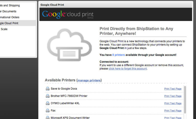This screenshot has height=119, width=196.
Task: Print test page for DYMO LabelWriter 4XL
Action: point(173,103)
